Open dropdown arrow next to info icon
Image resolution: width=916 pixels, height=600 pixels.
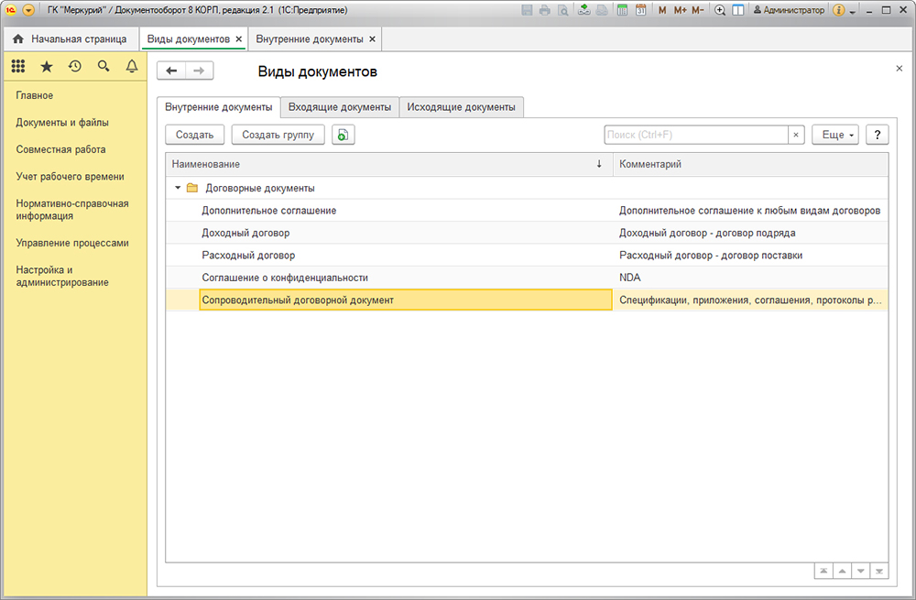pos(853,11)
